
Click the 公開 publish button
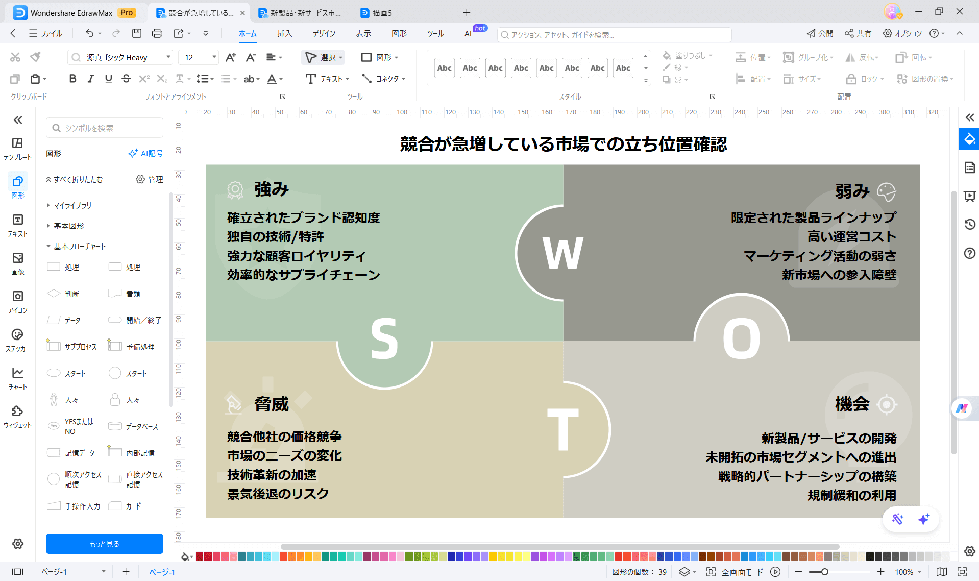pos(819,33)
